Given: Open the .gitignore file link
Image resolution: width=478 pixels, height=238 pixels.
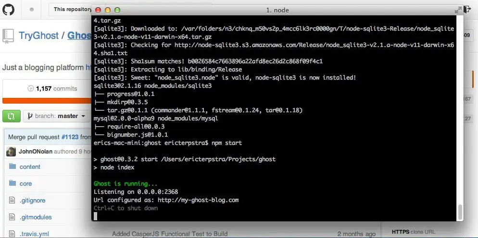Looking at the screenshot, I should (33, 200).
